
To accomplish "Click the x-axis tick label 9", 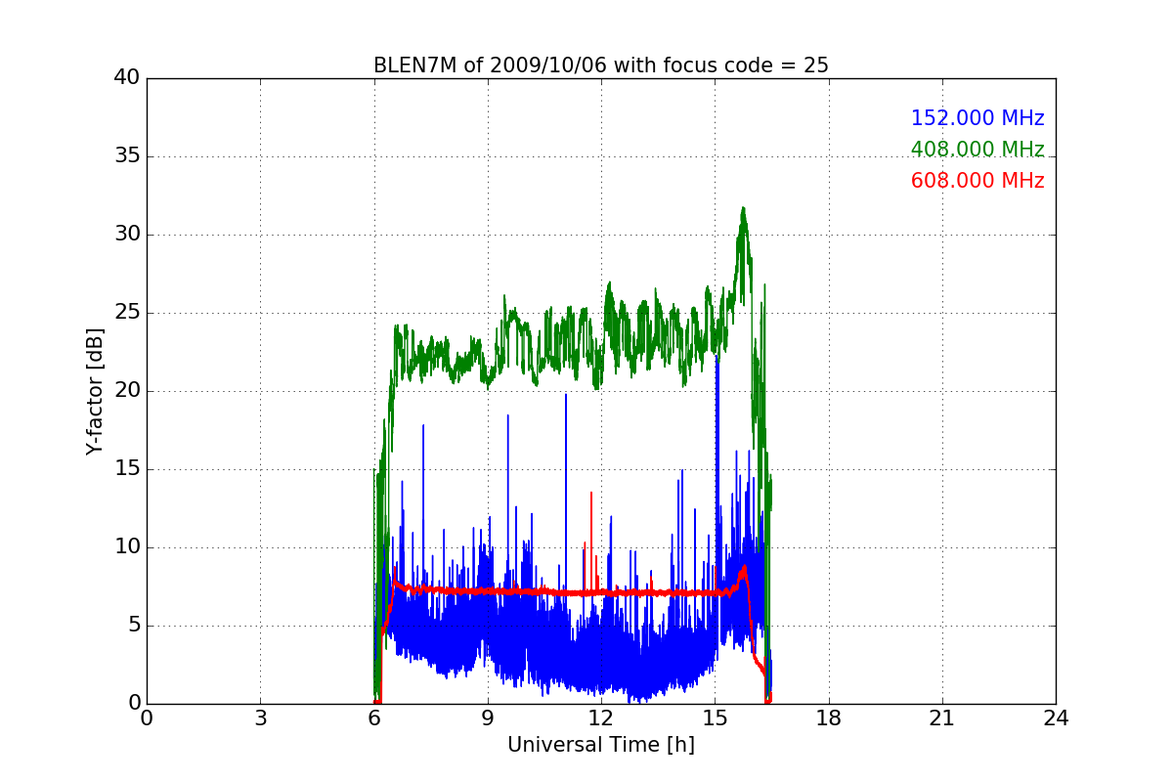I will pyautogui.click(x=488, y=717).
